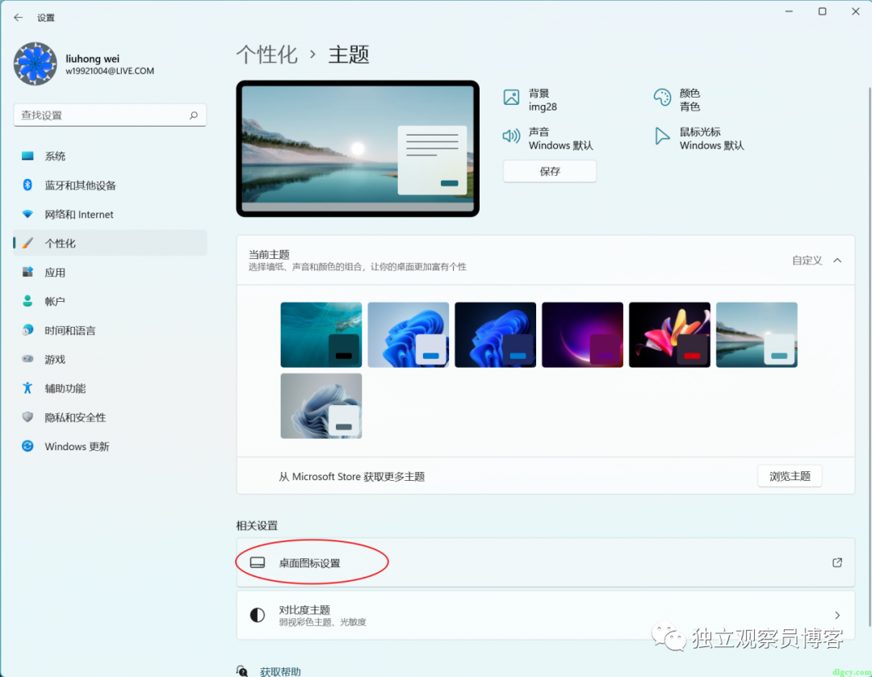The width and height of the screenshot is (872, 677).
Task: Click the external link icon for 桌面图标设置
Action: pyautogui.click(x=837, y=562)
